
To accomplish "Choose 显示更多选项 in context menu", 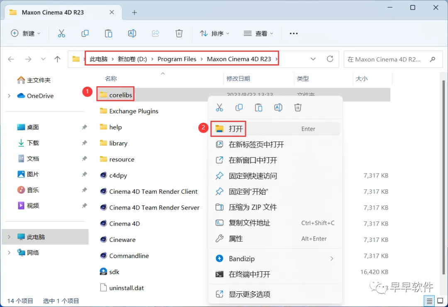I will click(x=276, y=294).
